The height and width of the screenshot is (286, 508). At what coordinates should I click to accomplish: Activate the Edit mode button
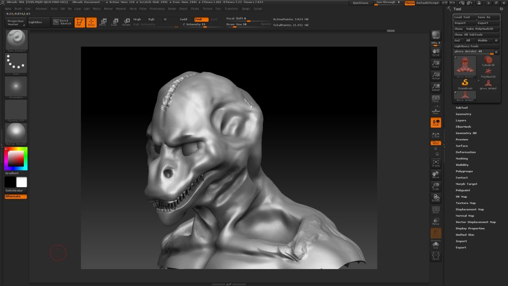[x=80, y=22]
